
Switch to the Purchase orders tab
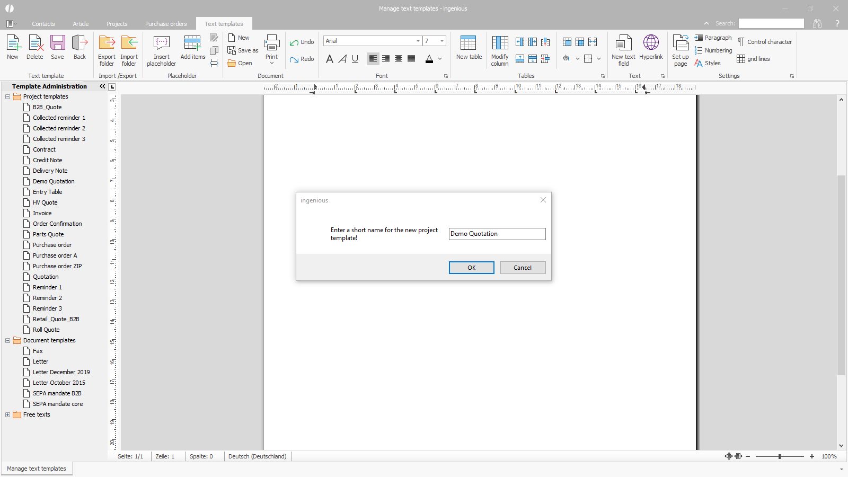(x=166, y=24)
